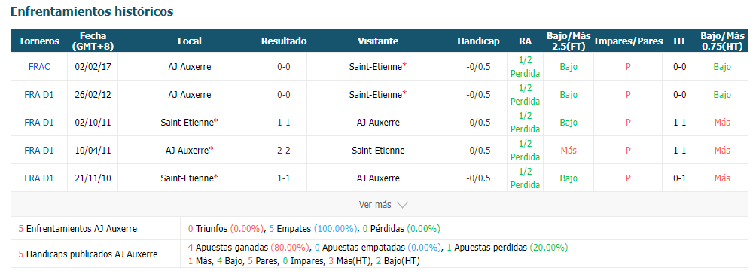Open FRA D1 link for 26/02/12 match
Viewport: 756px width, 274px height.
pyautogui.click(x=39, y=95)
